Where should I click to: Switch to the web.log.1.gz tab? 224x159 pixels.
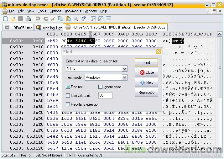coord(49,28)
